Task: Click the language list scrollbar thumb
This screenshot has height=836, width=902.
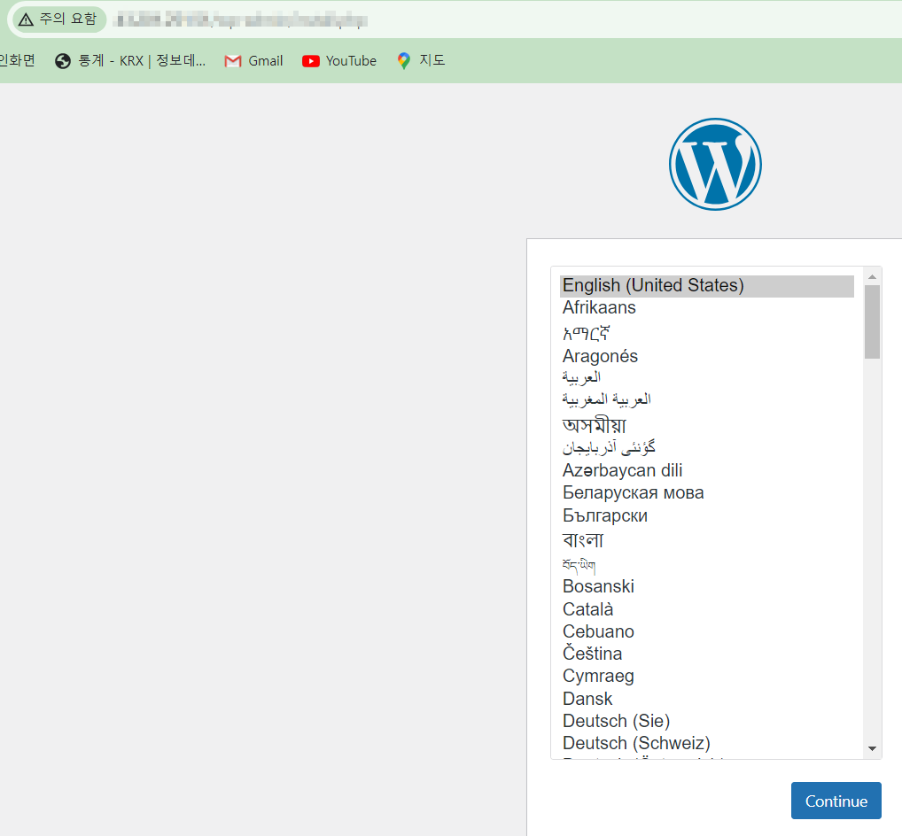Action: point(872,322)
